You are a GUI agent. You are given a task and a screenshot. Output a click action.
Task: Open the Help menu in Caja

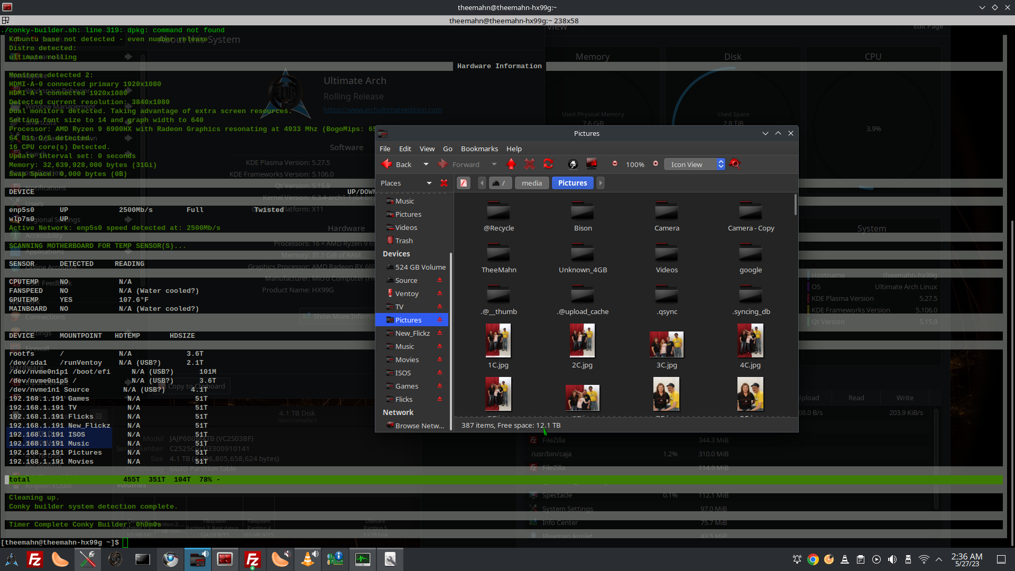(514, 149)
